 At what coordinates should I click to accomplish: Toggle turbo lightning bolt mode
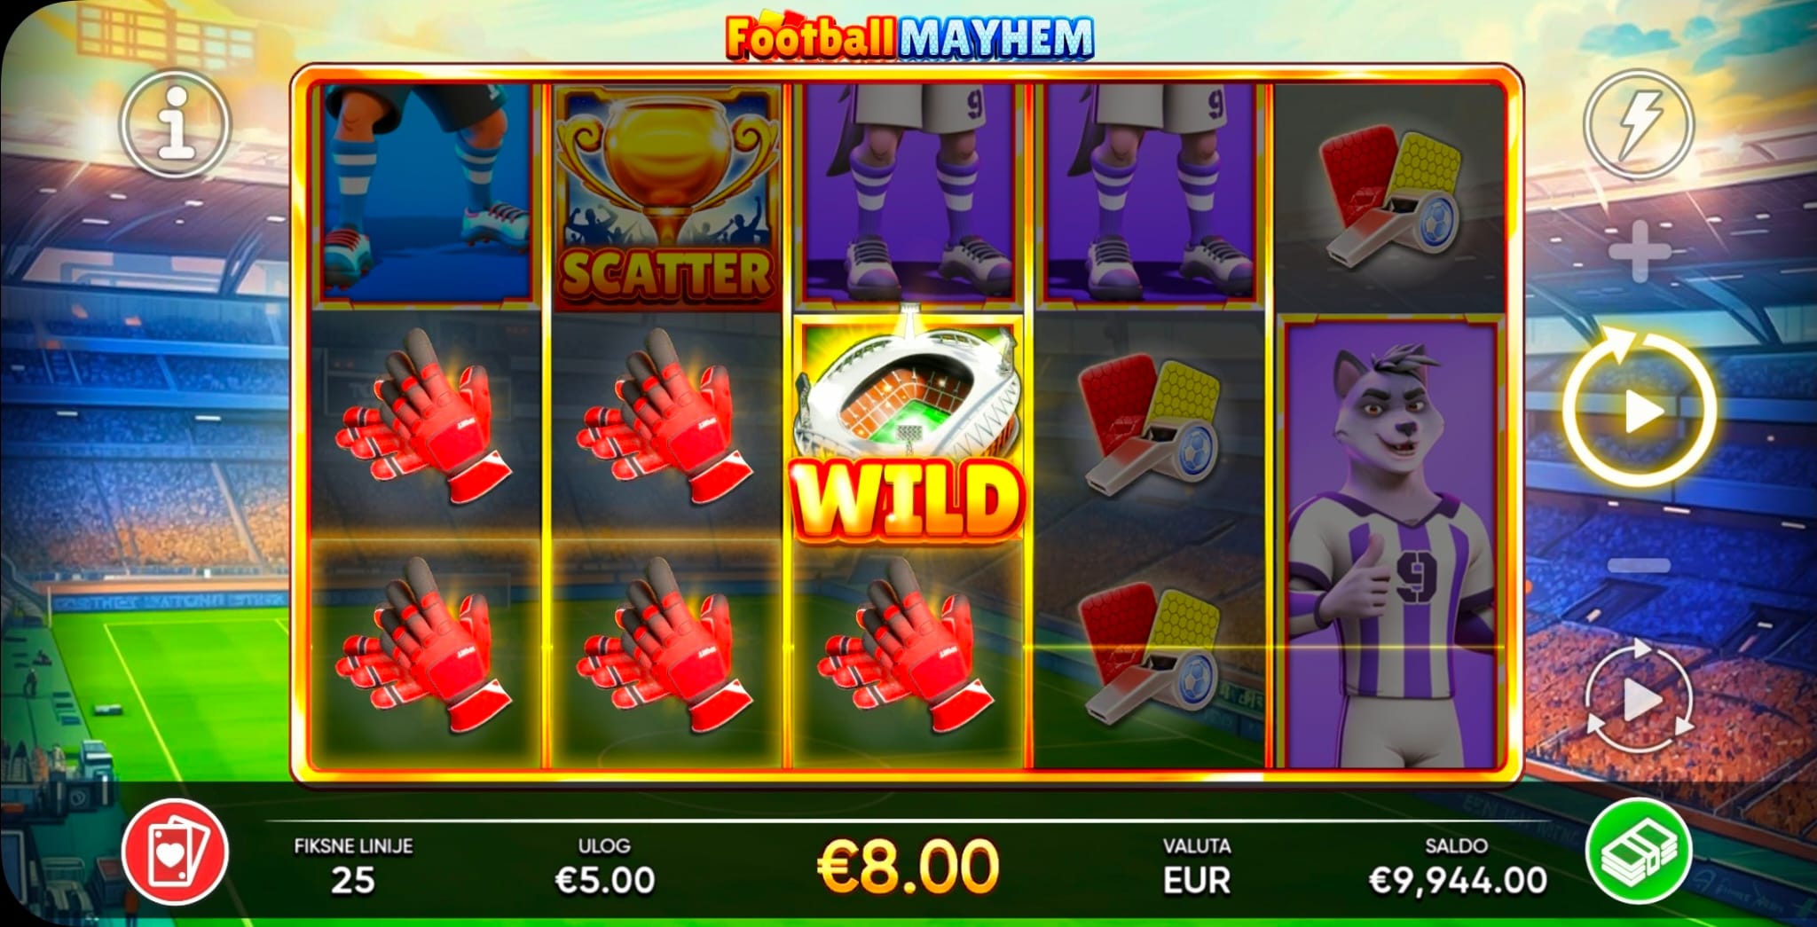(x=1639, y=125)
